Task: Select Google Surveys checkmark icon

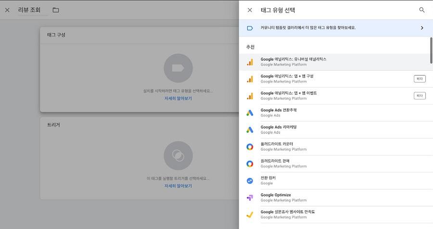Action: point(250,215)
